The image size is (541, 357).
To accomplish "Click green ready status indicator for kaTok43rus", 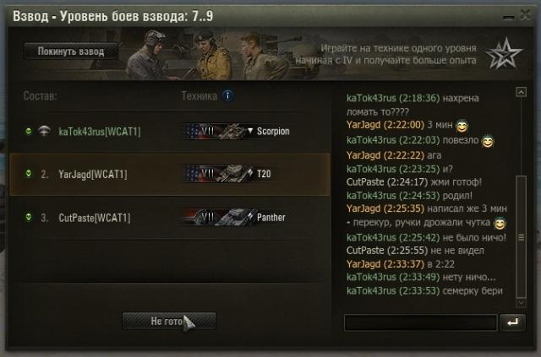I will pyautogui.click(x=29, y=131).
